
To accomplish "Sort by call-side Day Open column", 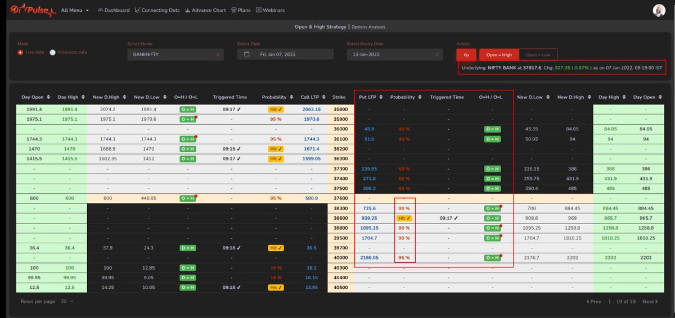I will point(37,97).
